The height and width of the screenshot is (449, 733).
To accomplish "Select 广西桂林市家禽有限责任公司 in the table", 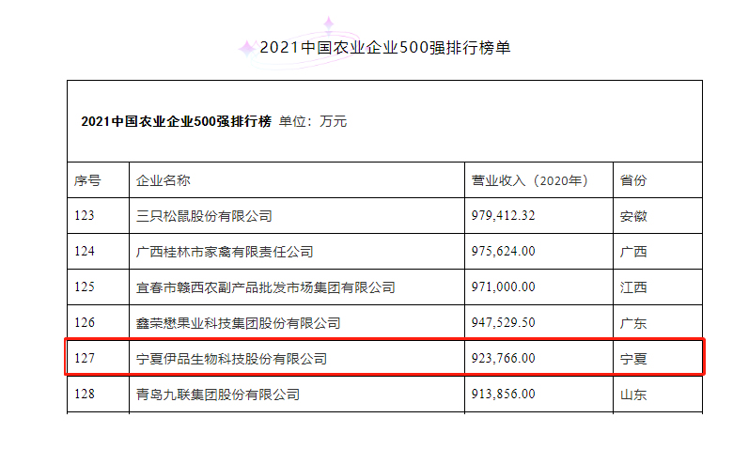I will (225, 252).
